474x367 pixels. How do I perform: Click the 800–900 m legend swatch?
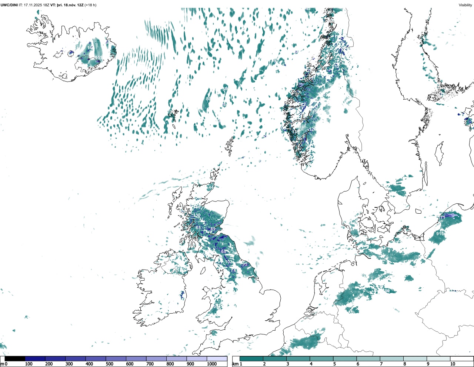coord(176,359)
